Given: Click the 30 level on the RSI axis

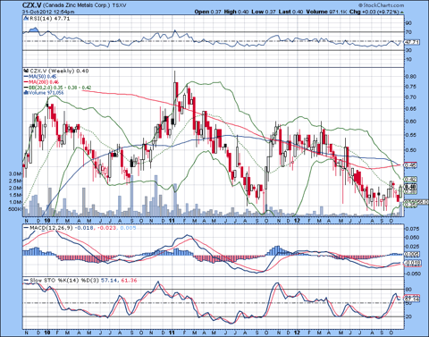Looking at the screenshot, I should tap(408, 50).
